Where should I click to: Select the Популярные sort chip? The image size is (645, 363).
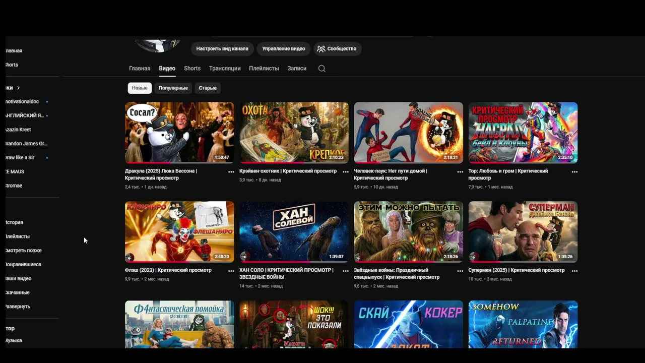coord(173,88)
